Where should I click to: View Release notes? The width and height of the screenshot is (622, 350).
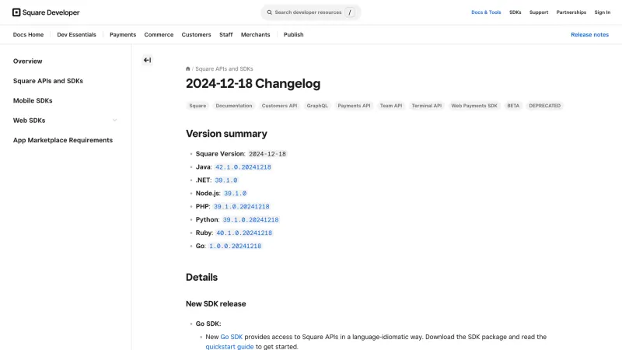pos(589,34)
